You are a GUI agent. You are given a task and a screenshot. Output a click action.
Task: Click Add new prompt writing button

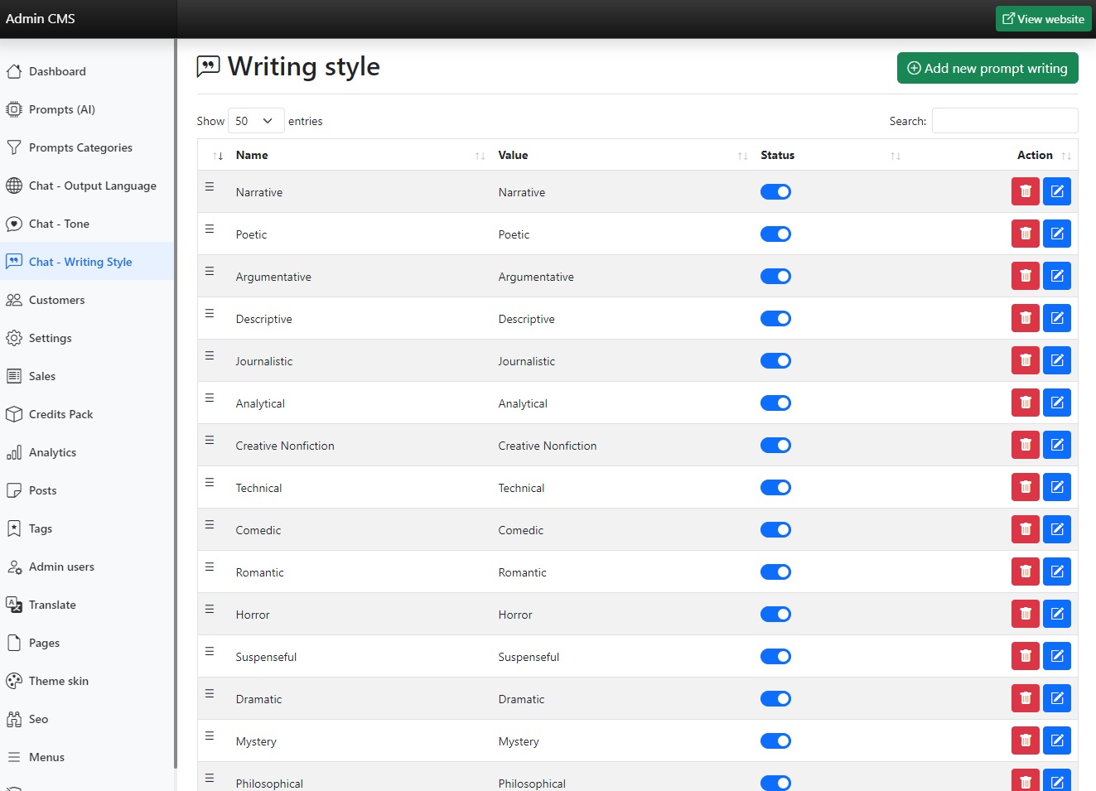point(987,68)
